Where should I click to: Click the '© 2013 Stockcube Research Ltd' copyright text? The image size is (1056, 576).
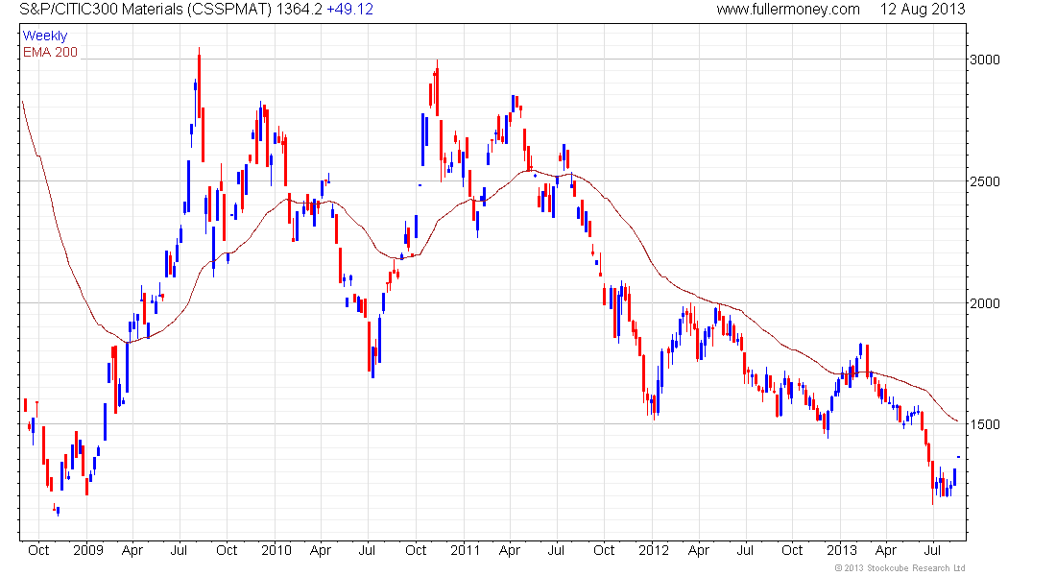(900, 568)
